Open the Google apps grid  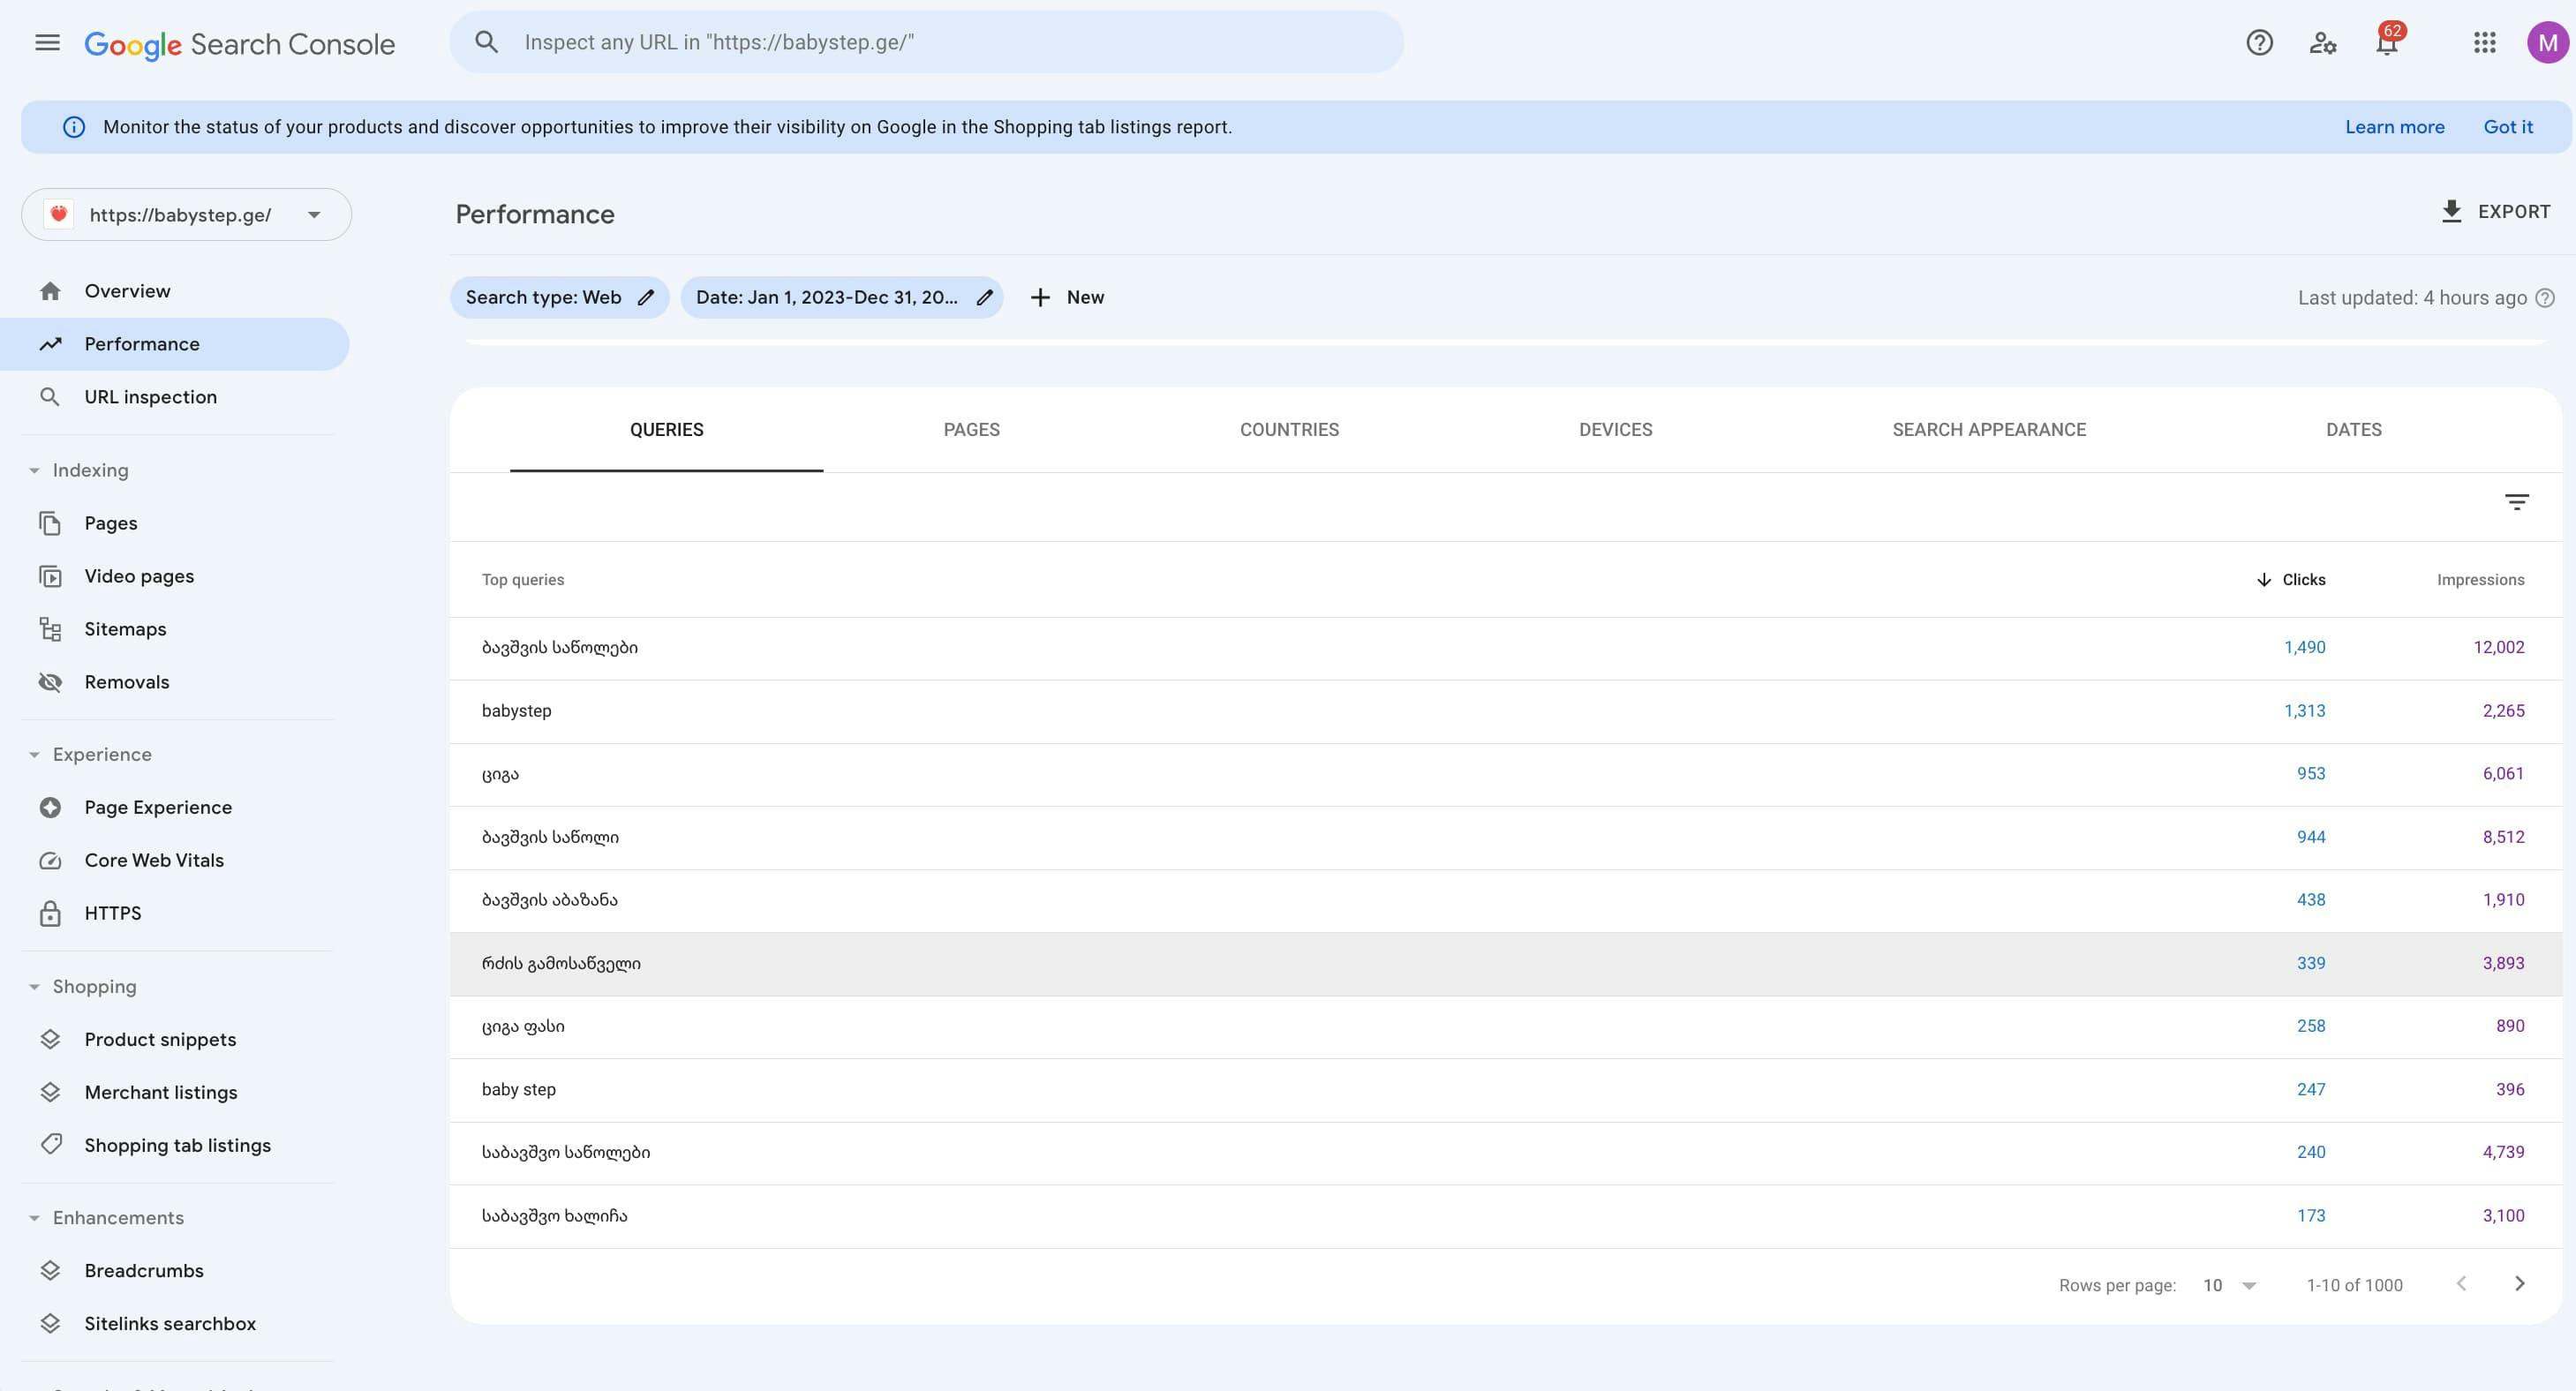2485,43
